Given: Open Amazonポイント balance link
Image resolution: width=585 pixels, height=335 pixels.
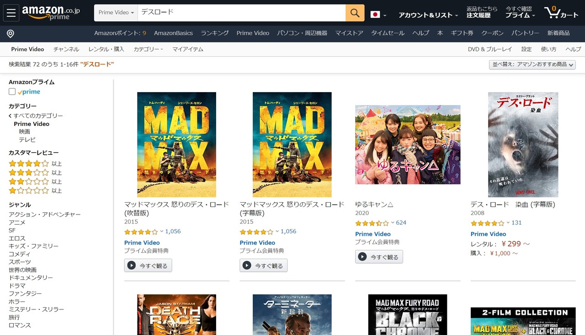Looking at the screenshot, I should [x=120, y=33].
